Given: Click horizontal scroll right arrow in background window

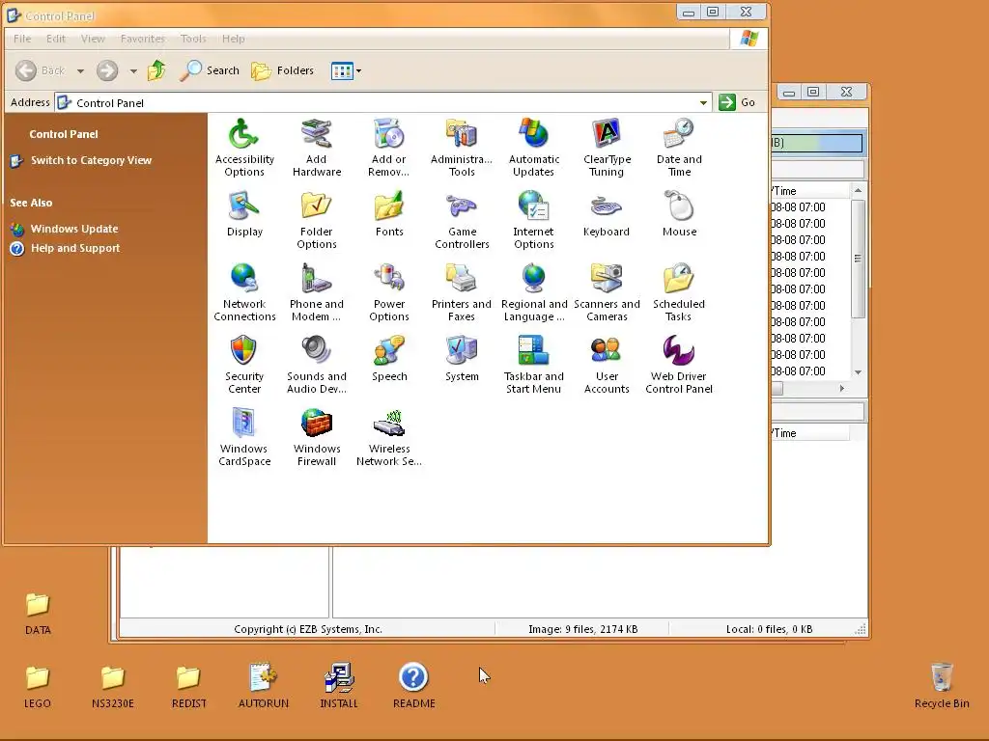Looking at the screenshot, I should click(842, 389).
